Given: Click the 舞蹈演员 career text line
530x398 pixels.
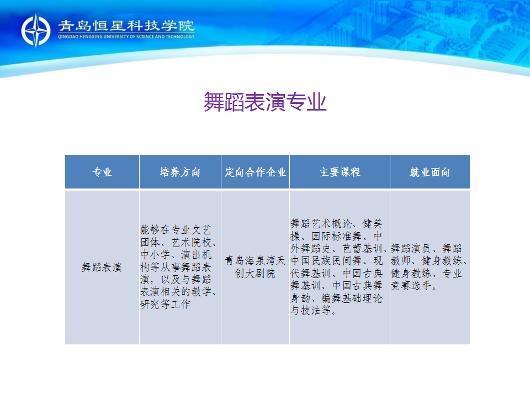Looking at the screenshot, I should pyautogui.click(x=427, y=249).
